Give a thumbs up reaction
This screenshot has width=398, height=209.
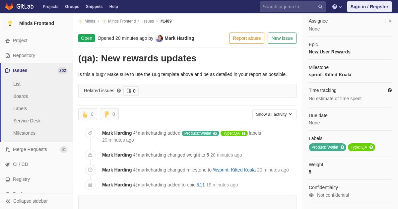click(x=88, y=114)
